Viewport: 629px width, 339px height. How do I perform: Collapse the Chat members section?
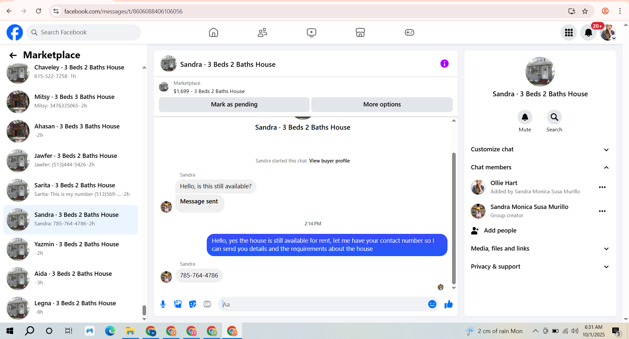point(540,167)
